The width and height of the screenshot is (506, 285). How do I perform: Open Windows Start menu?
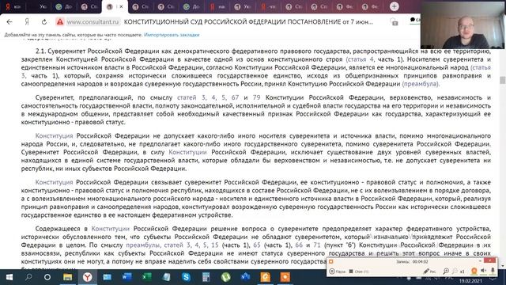click(9, 277)
